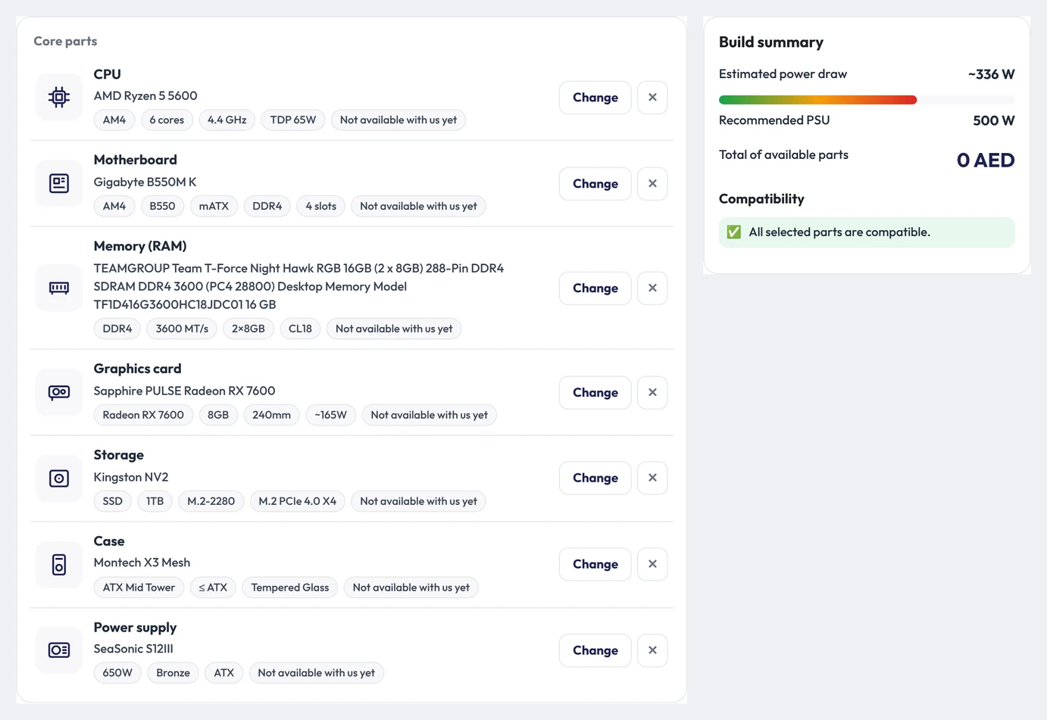Click the CPU chip icon
This screenshot has width=1047, height=720.
59,97
